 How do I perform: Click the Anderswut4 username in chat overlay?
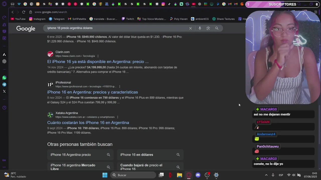click(x=266, y=134)
